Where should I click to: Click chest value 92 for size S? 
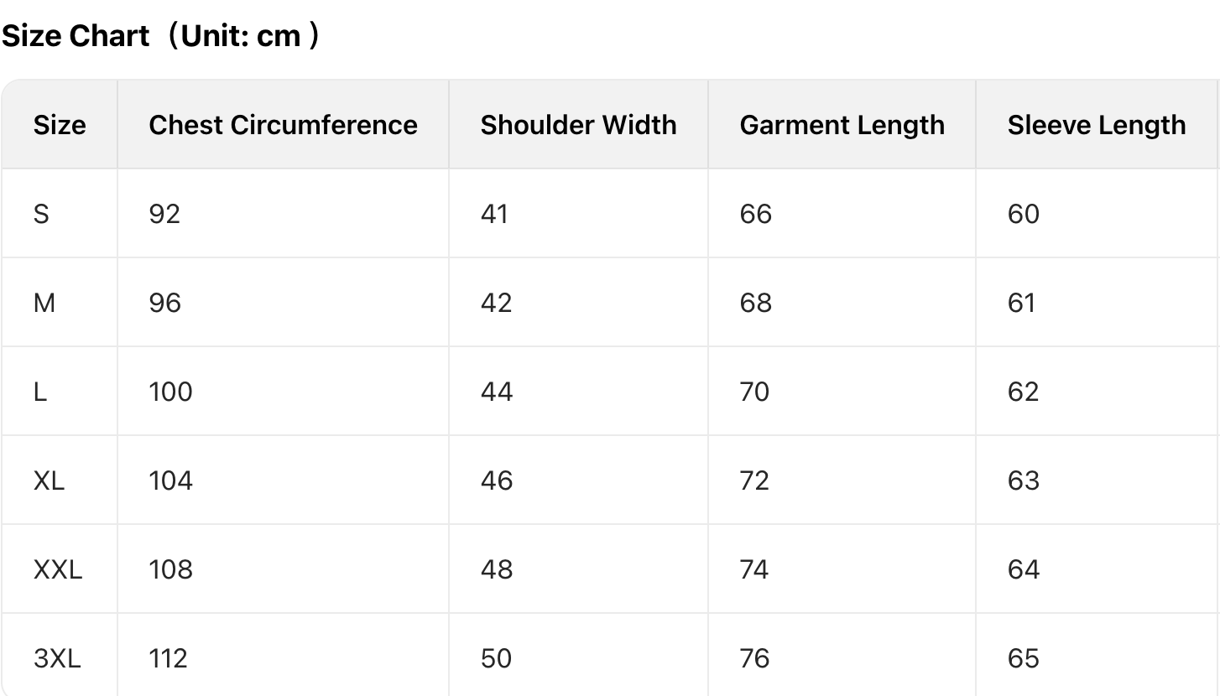pyautogui.click(x=164, y=214)
